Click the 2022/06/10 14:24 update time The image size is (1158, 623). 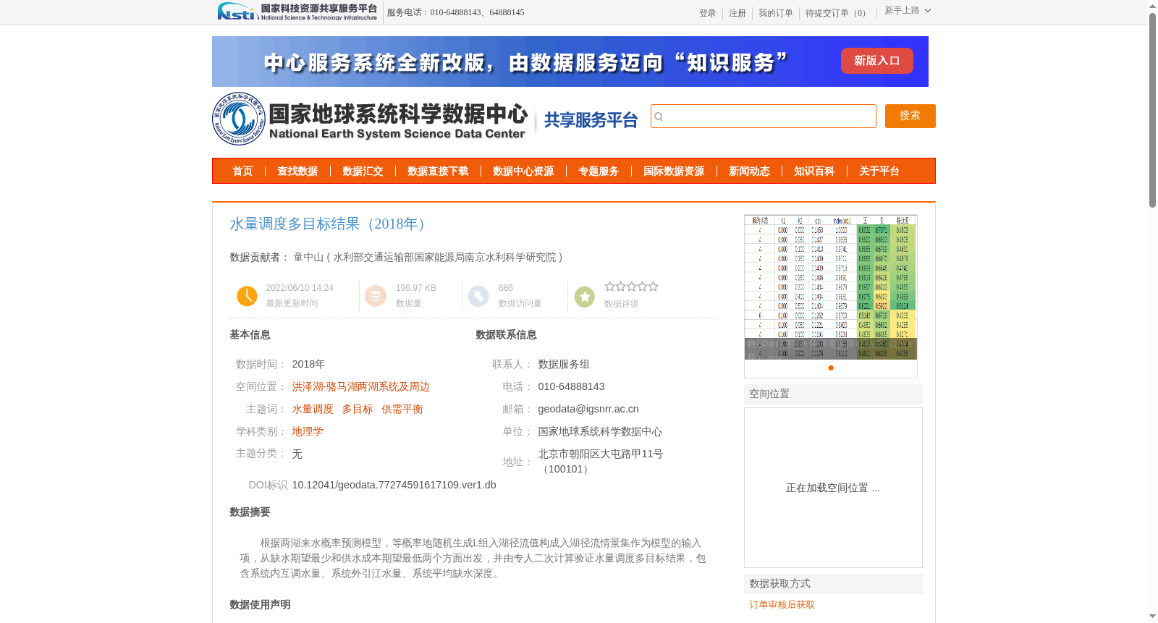pyautogui.click(x=300, y=288)
